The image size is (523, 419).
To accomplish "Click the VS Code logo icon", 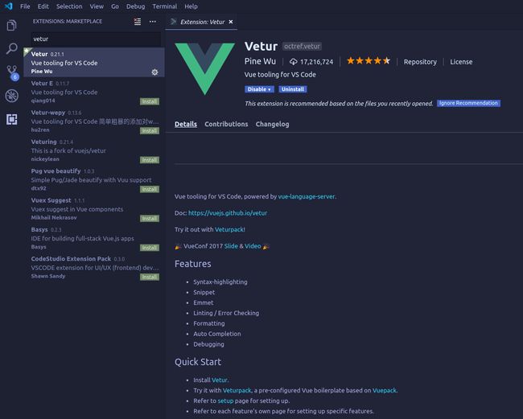I will [x=9, y=6].
